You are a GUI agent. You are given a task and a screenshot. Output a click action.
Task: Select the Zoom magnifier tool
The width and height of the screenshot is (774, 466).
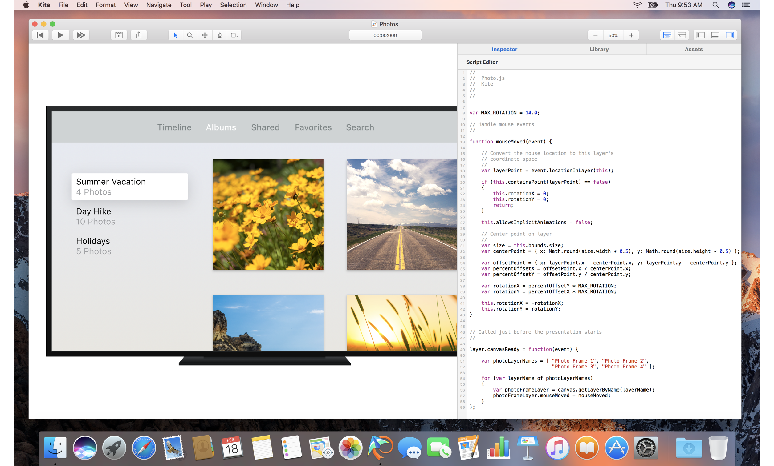[190, 35]
